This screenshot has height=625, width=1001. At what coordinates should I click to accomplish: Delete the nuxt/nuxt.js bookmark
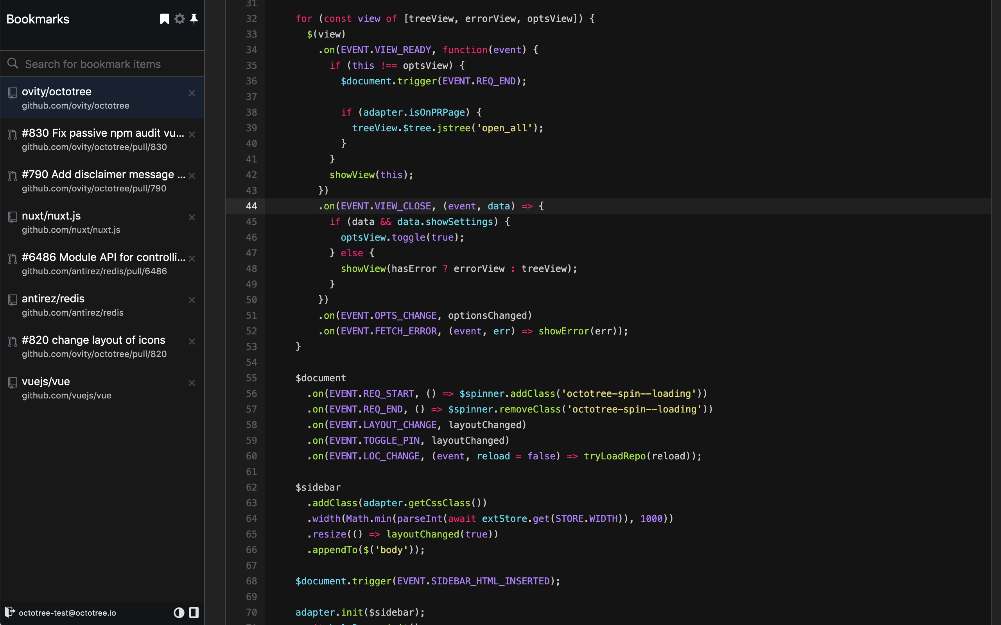[x=192, y=218]
